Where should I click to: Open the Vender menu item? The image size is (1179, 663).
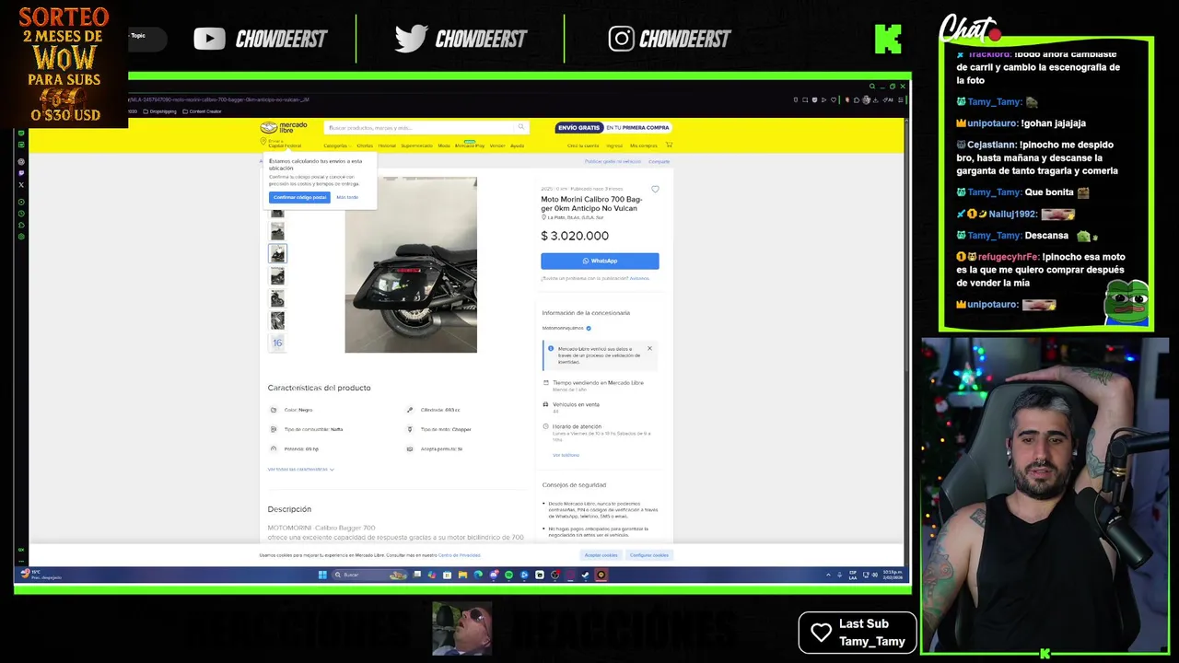(x=497, y=145)
